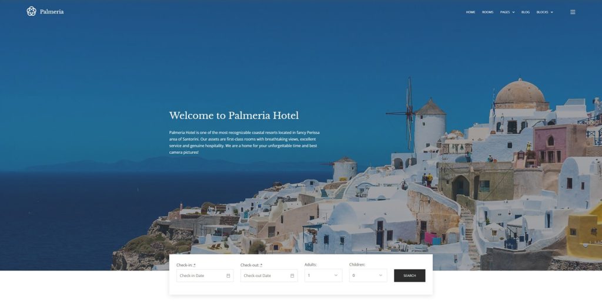Open the Pages menu
Screen dimensions: 602x301
(x=505, y=12)
